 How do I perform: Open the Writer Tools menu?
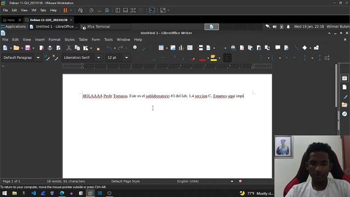[x=108, y=39]
